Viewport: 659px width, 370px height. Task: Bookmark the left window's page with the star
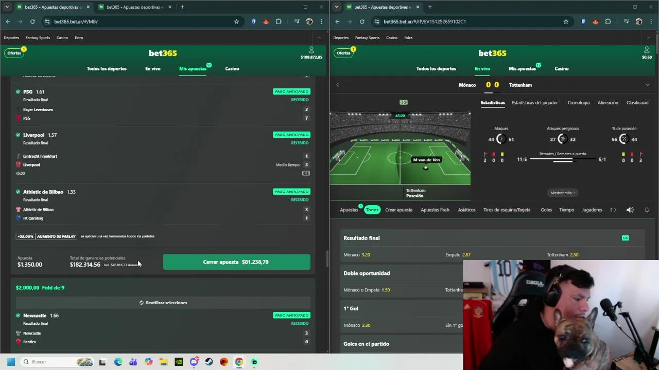pos(236,22)
